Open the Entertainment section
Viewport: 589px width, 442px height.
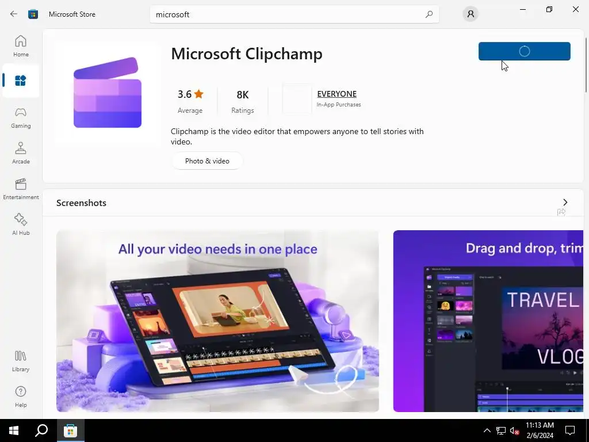(21, 189)
